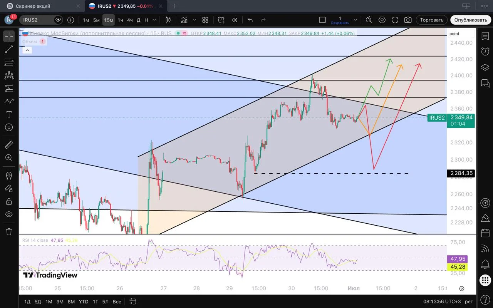Select the 1ч timeframe
The width and height of the screenshot is (493, 308).
click(x=120, y=20)
